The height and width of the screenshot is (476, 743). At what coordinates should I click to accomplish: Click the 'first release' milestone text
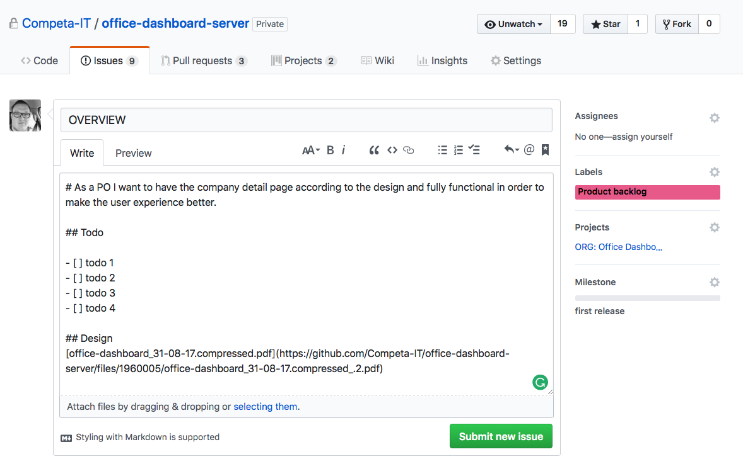tap(599, 311)
